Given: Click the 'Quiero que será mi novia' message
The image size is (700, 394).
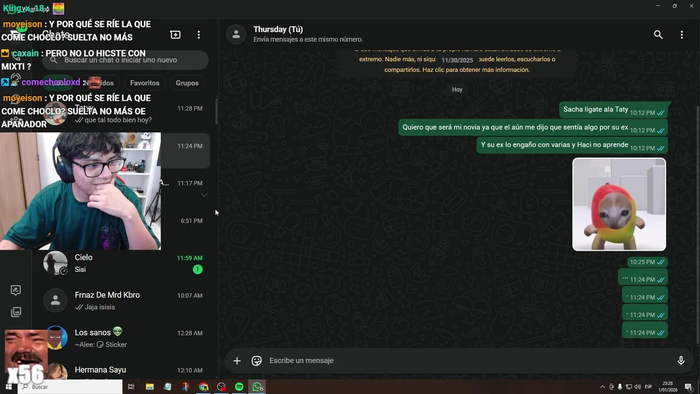Looking at the screenshot, I should click(x=533, y=128).
